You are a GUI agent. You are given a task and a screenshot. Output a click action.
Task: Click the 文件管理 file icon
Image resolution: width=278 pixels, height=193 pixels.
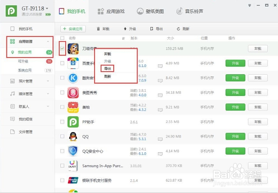(x=13, y=132)
